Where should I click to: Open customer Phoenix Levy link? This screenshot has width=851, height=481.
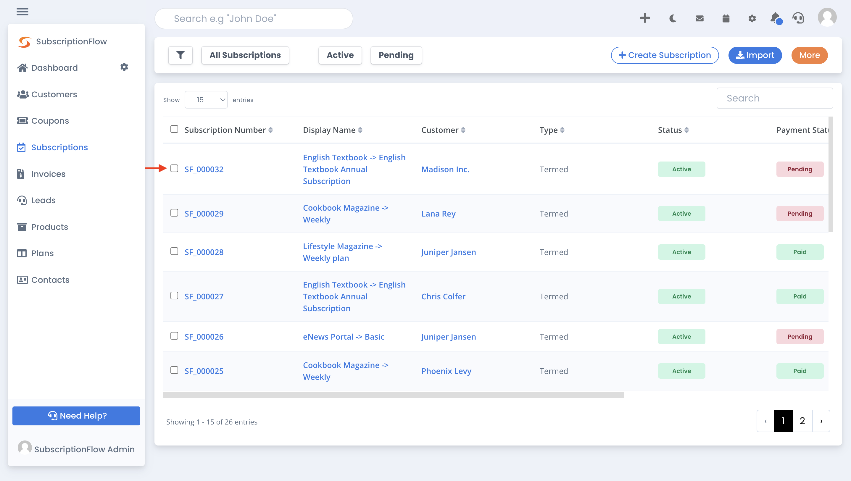click(446, 371)
